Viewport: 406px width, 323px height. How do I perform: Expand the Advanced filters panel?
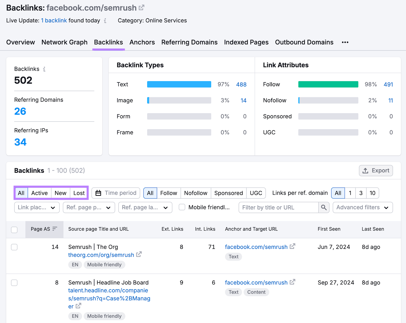click(362, 207)
